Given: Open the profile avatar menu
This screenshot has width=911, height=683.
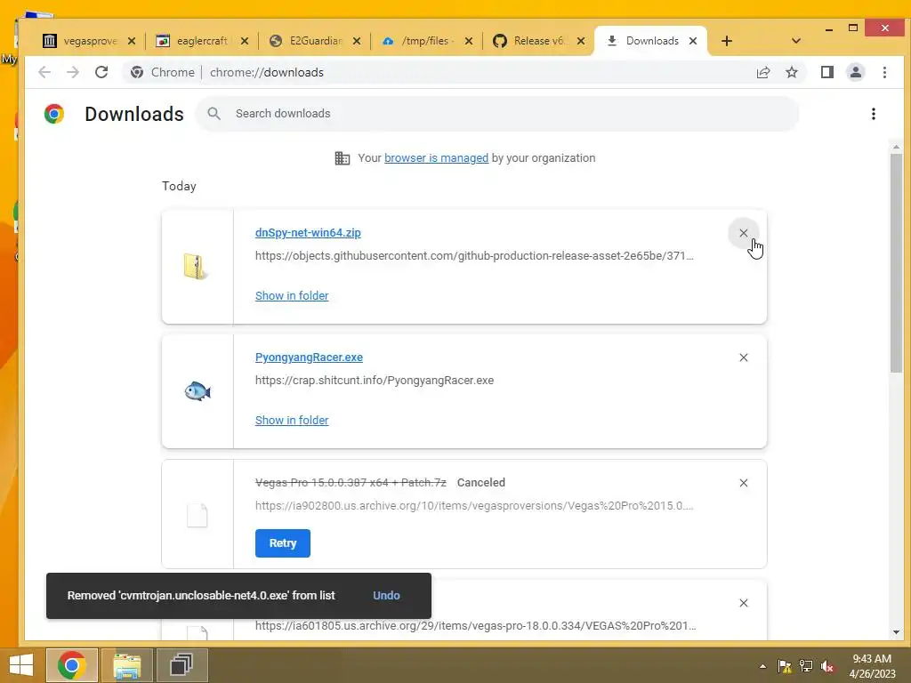Looking at the screenshot, I should [856, 72].
